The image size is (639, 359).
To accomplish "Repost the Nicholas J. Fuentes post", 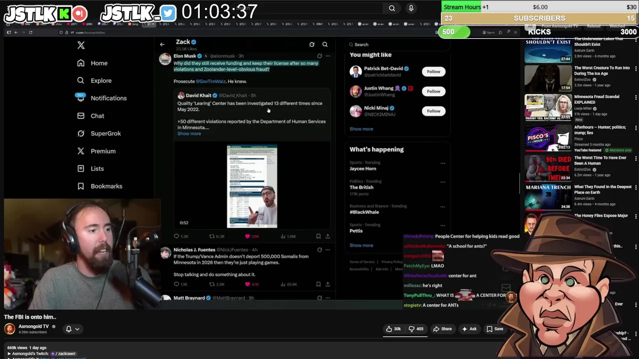I will [212, 284].
